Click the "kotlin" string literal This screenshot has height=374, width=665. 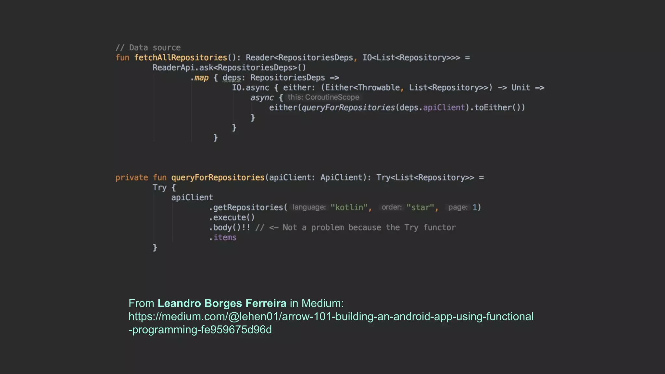coord(349,207)
